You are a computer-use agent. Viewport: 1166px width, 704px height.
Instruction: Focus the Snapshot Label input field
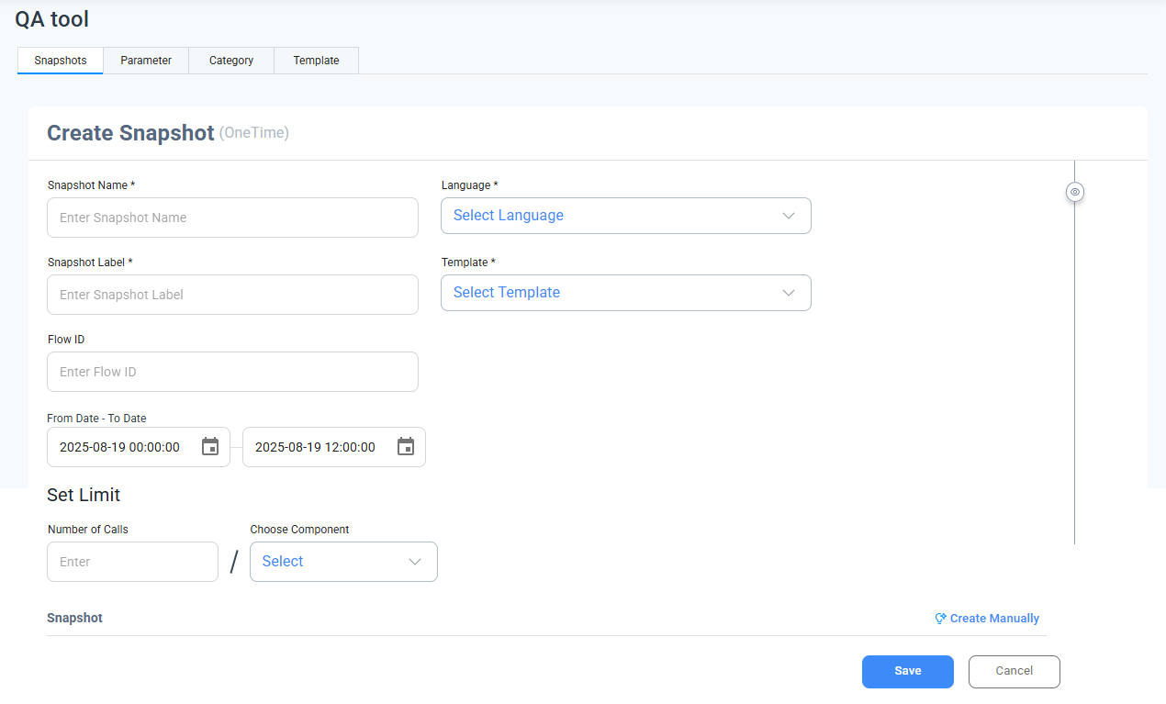click(x=232, y=295)
